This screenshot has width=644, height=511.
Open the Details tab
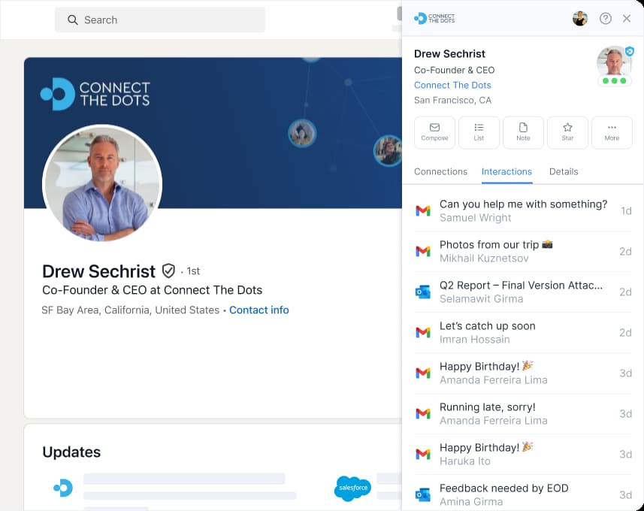(564, 172)
